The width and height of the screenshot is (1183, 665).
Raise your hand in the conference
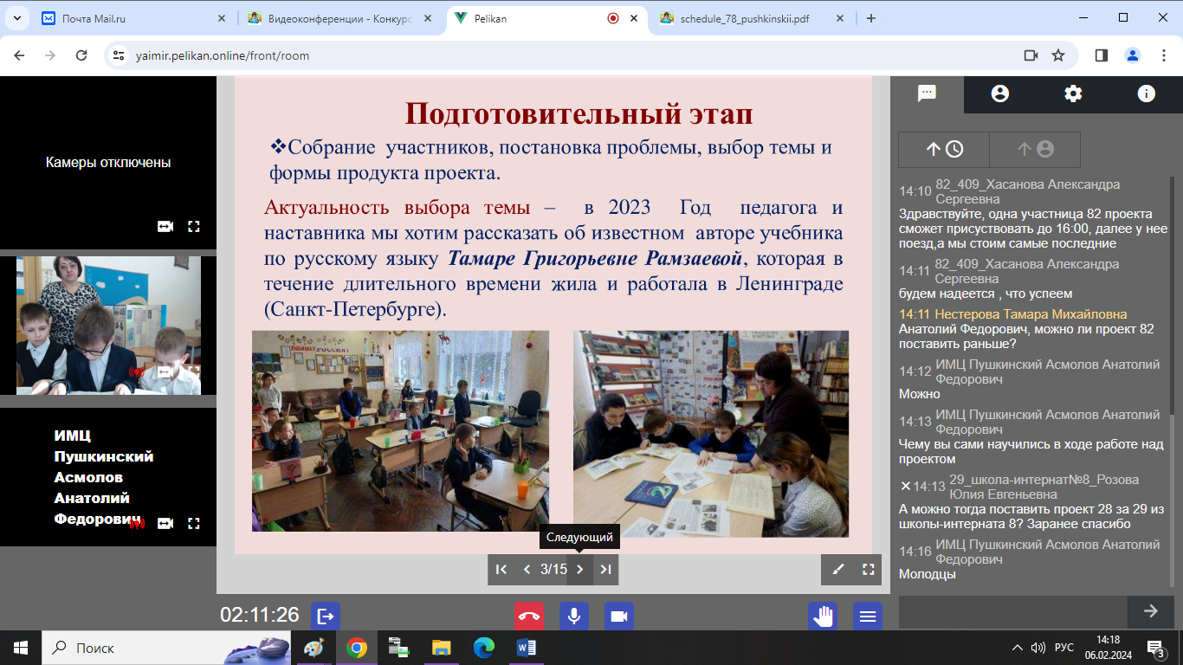[x=822, y=616]
